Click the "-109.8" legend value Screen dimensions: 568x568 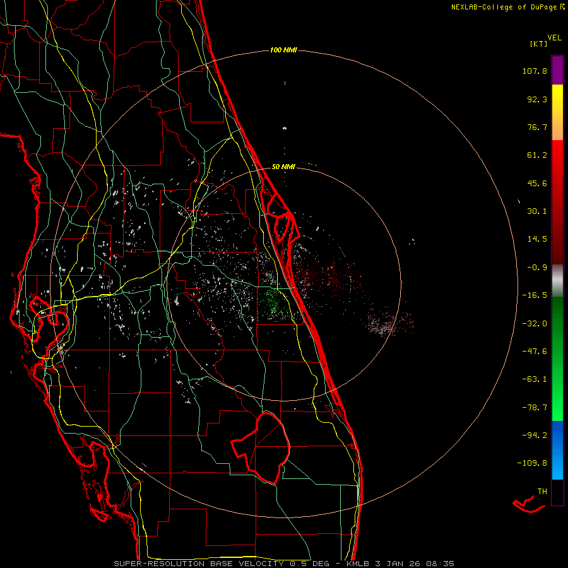tap(532, 463)
